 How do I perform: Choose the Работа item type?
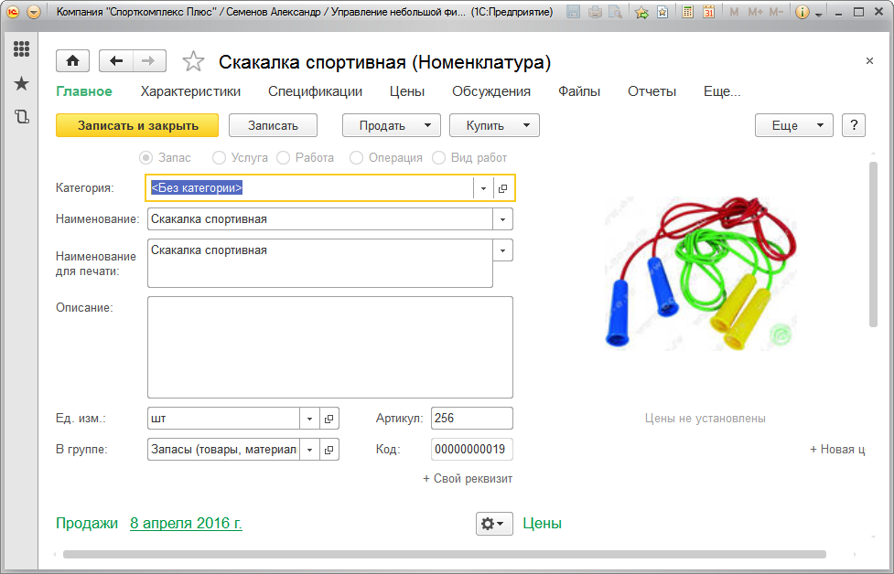pos(283,157)
